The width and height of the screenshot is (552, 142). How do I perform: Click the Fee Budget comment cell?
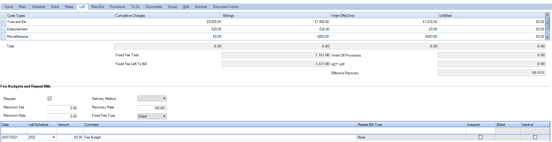coord(220,137)
